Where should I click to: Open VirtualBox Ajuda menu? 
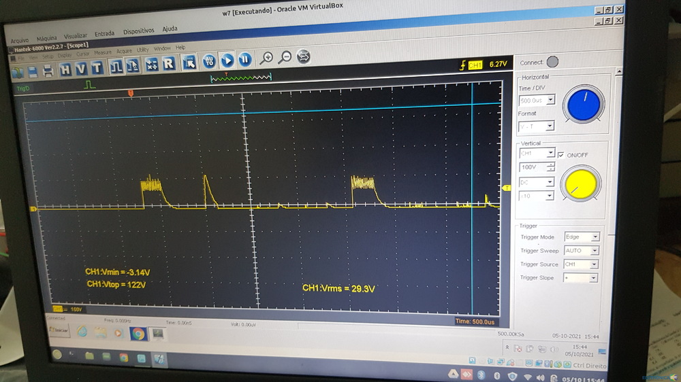170,29
